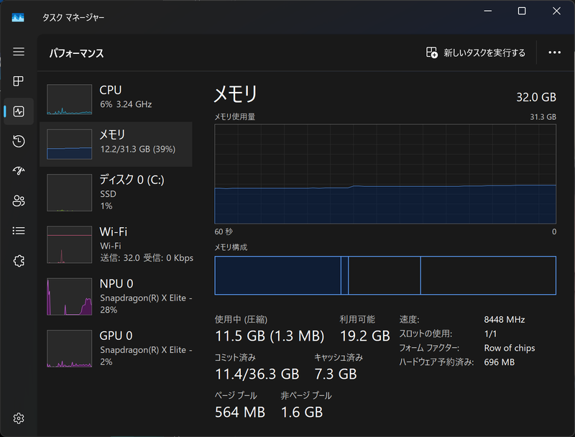575x437 pixels.
Task: Open Task Manager settings
Action: (19, 418)
